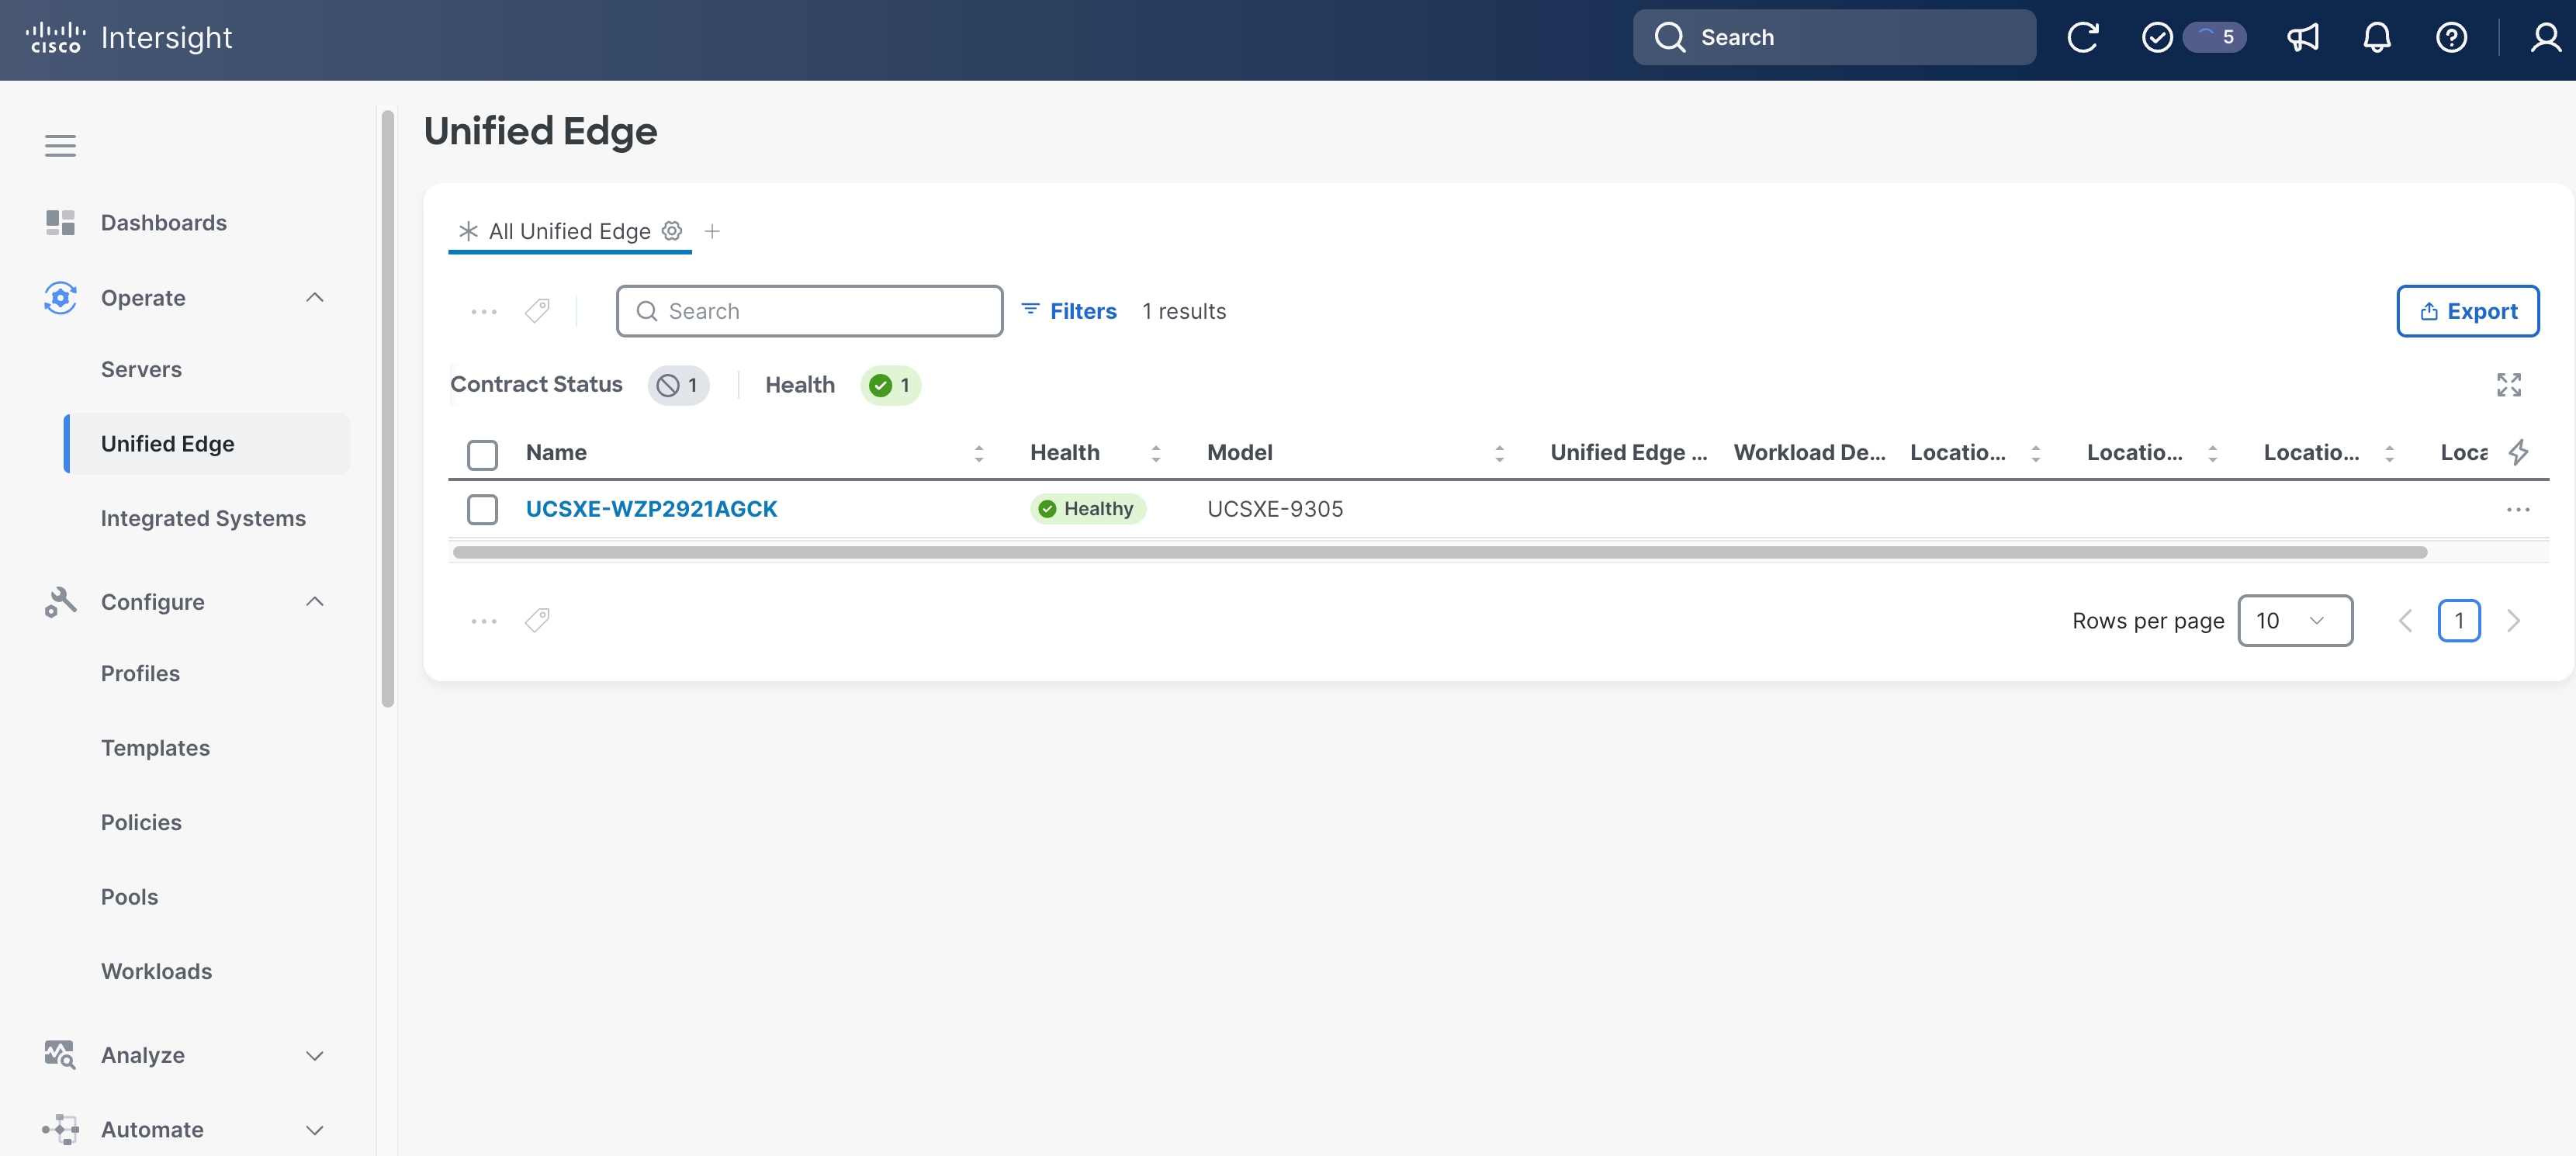Sort by Model column arrows

click(x=1499, y=454)
